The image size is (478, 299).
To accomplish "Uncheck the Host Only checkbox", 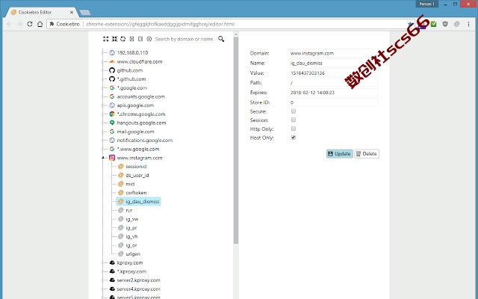I will [294, 138].
